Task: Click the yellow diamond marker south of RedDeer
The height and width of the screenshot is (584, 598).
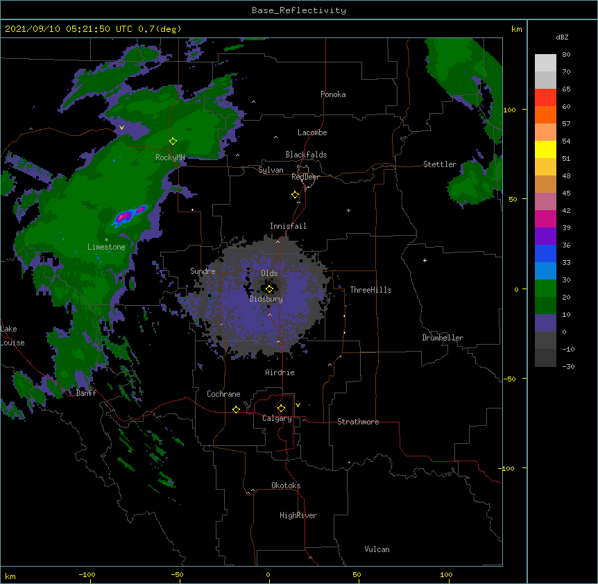Action: coord(296,195)
